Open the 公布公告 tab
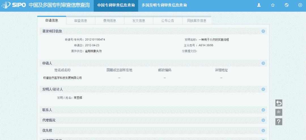 pos(168,21)
